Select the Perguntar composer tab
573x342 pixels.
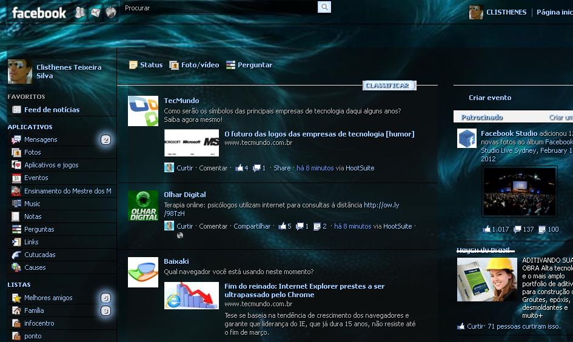click(249, 65)
